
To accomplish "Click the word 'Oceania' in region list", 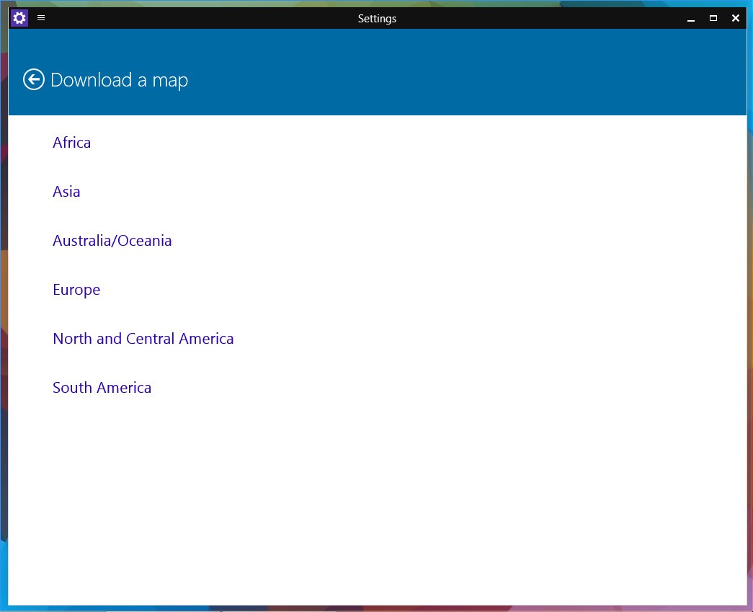I will coord(145,241).
